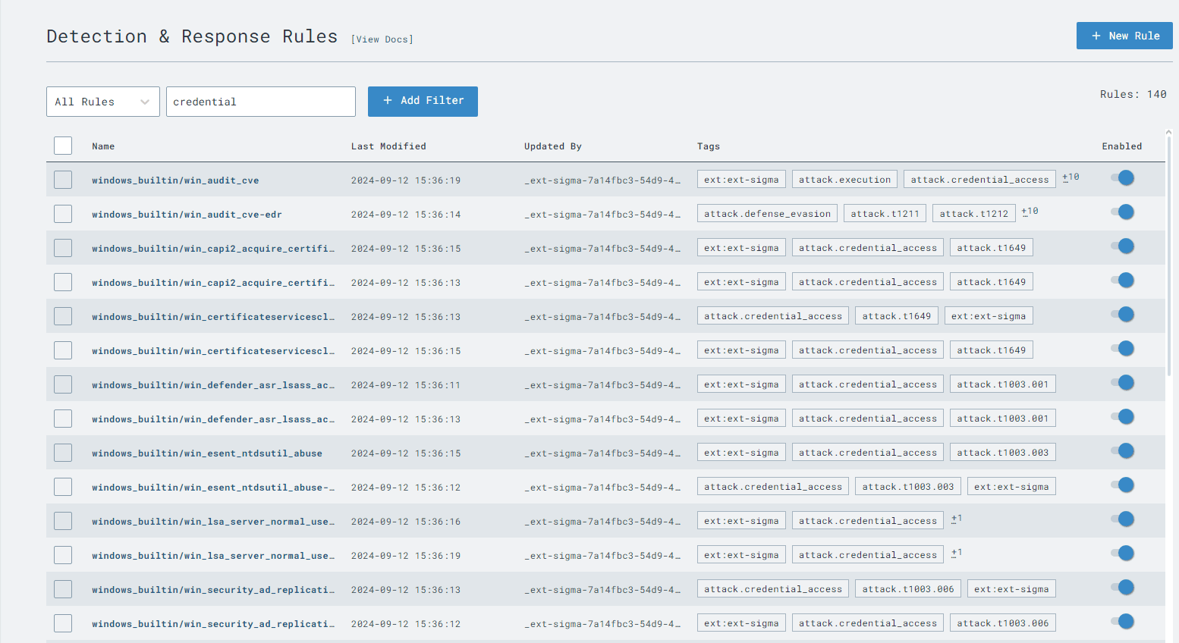
Task: Sort by the Name column header
Action: click(x=103, y=146)
